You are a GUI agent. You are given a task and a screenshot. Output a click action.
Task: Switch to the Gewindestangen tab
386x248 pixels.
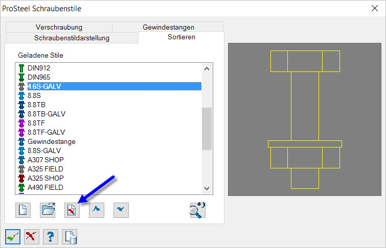click(168, 27)
